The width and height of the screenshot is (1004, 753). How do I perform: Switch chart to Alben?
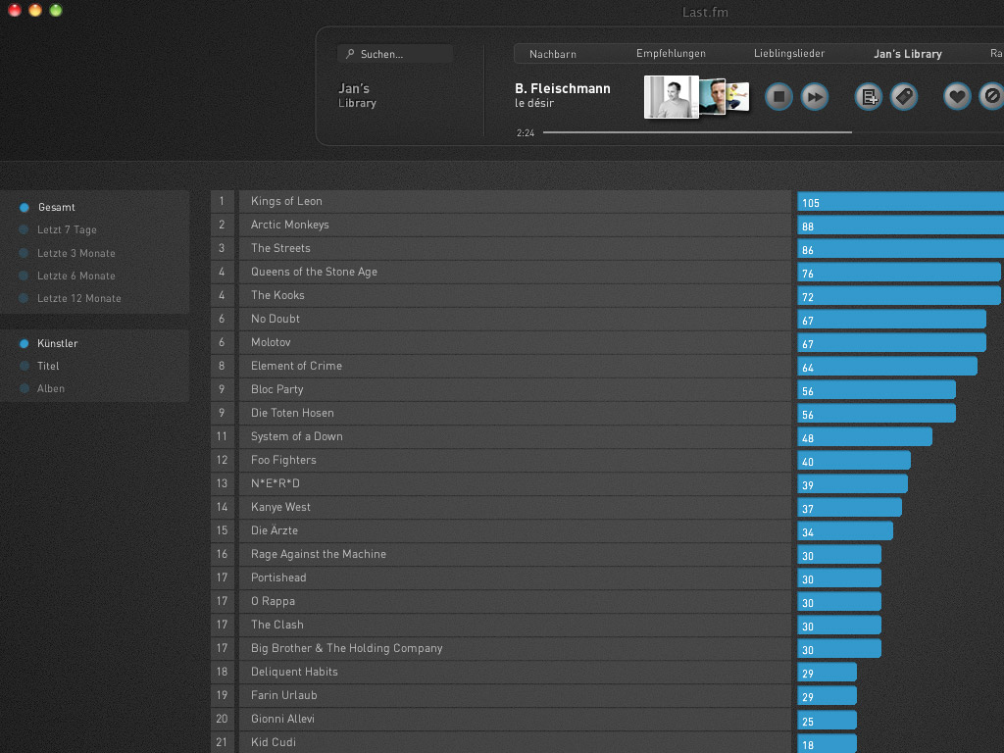41,388
